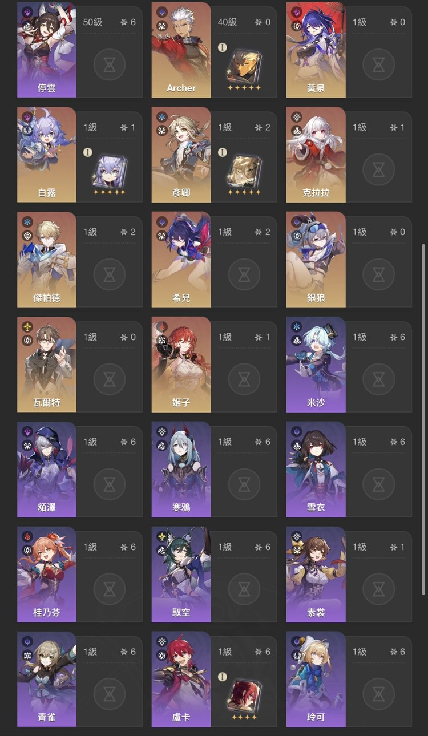Select empty light cone slot next to 銀狼
This screenshot has height=736, width=428.
pyautogui.click(x=379, y=274)
